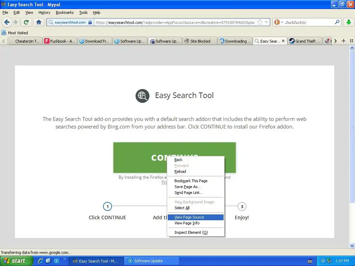Image resolution: width=355 pixels, height=266 pixels.
Task: Click the padlock site security icon
Action: [90, 23]
